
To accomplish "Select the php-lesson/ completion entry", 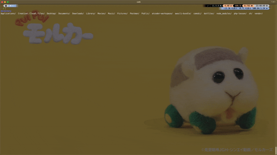I will coord(240,13).
